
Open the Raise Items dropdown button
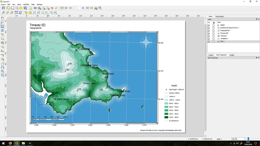[x=43, y=13]
